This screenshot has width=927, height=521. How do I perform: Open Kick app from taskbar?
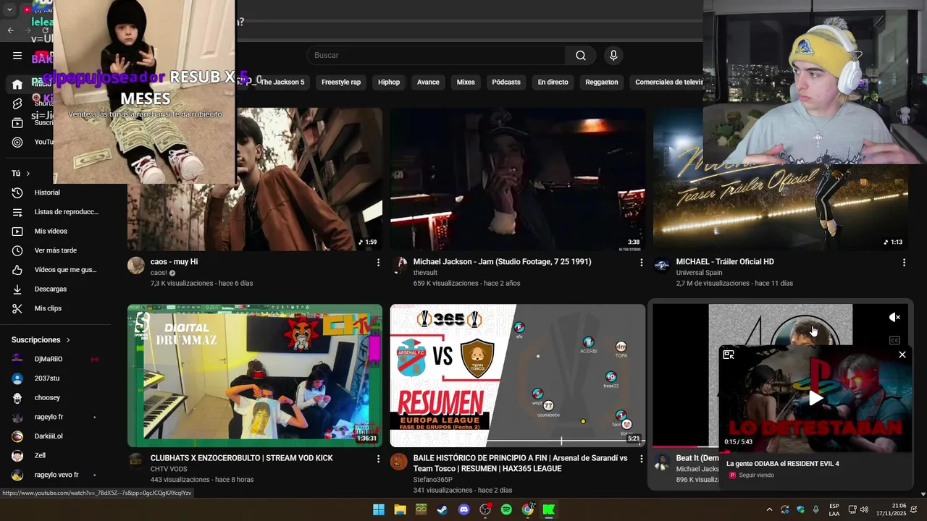pyautogui.click(x=549, y=509)
